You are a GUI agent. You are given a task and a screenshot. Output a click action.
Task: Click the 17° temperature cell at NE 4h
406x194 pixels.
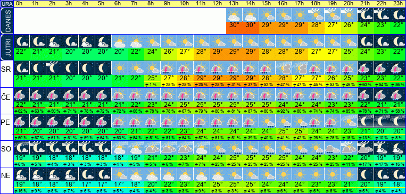click(87, 184)
